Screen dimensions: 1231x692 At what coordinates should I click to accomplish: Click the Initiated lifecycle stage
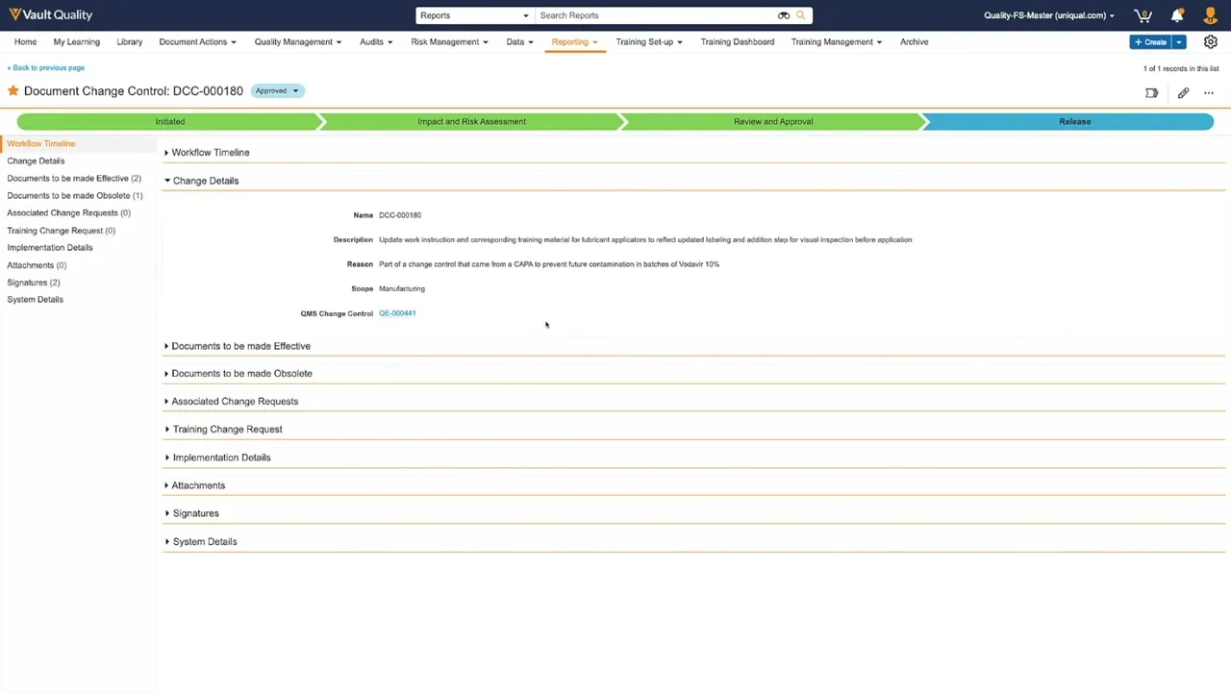tap(170, 121)
